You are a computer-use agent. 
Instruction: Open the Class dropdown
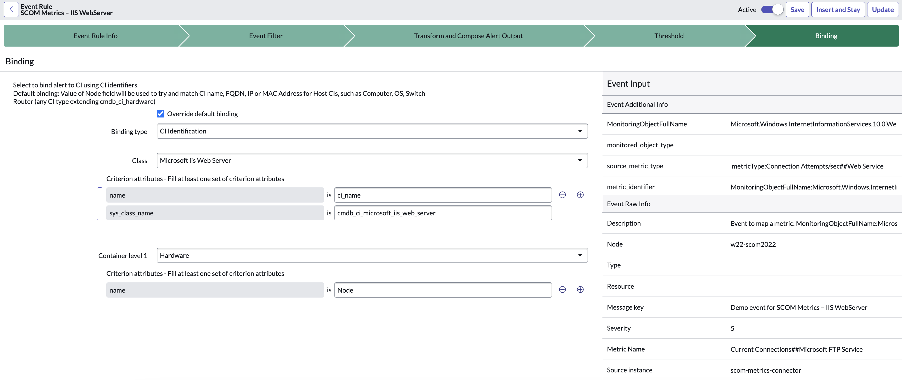click(x=372, y=160)
